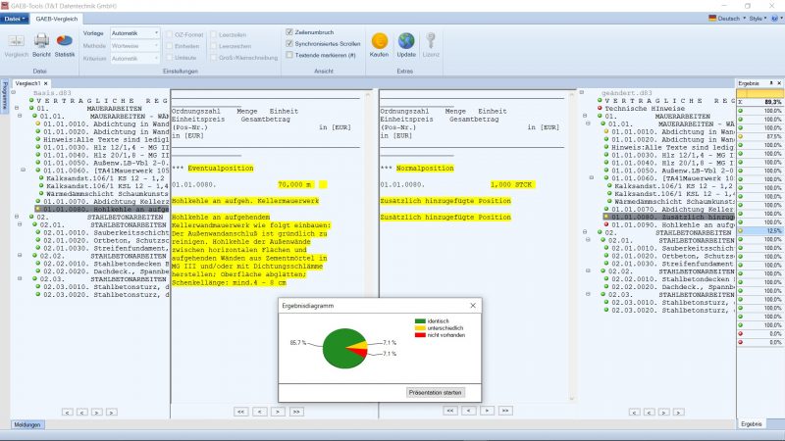Switch to the Vergleich1 document tab

[27, 83]
